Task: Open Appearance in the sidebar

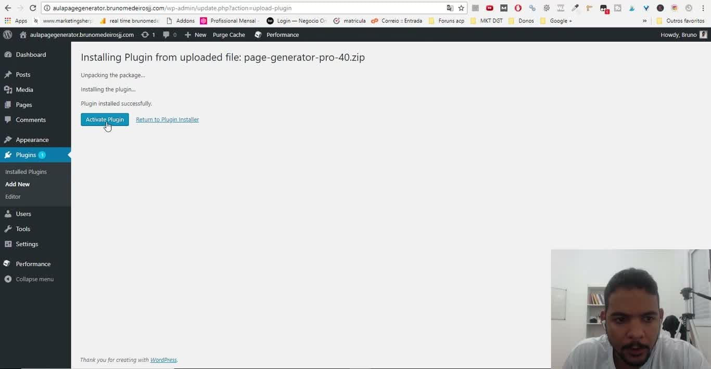Action: tap(35, 140)
